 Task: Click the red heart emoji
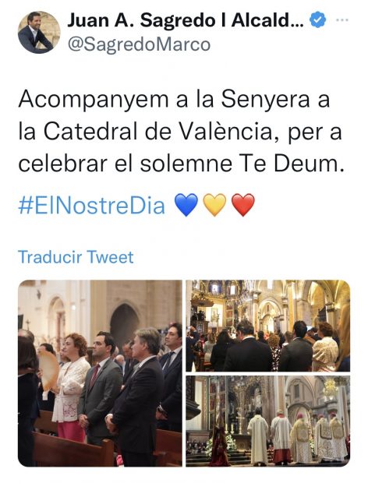click(243, 205)
